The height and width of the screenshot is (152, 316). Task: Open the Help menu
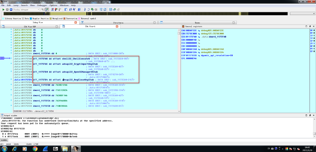click(x=73, y=5)
